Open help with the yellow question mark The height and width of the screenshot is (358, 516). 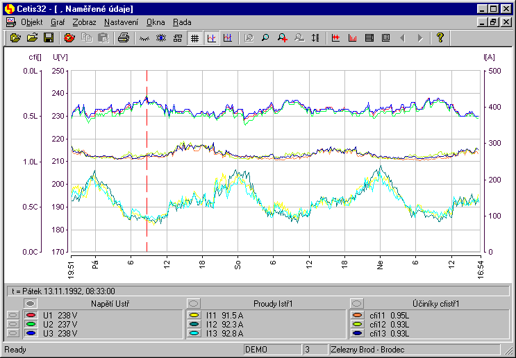440,37
